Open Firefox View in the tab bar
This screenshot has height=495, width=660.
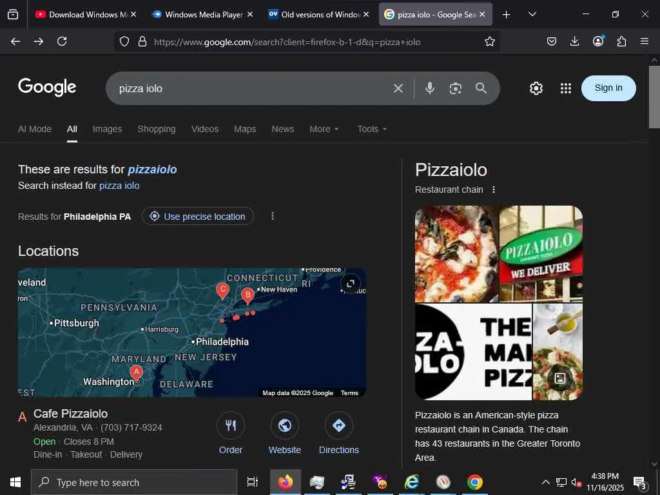(x=13, y=14)
